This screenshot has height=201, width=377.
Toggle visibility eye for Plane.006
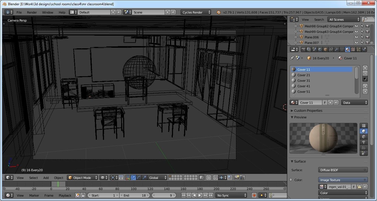point(357,37)
